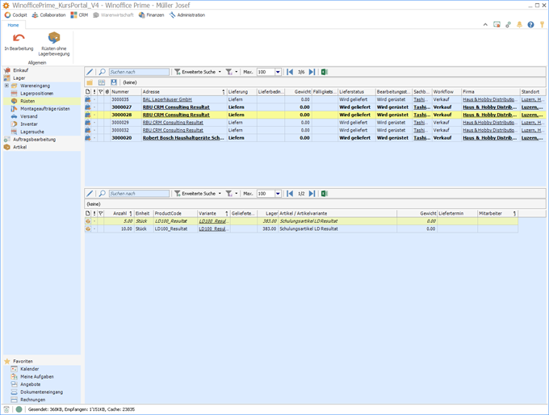
Task: Open the lower Erweiterte Suche dropdown arrow
Action: click(220, 193)
